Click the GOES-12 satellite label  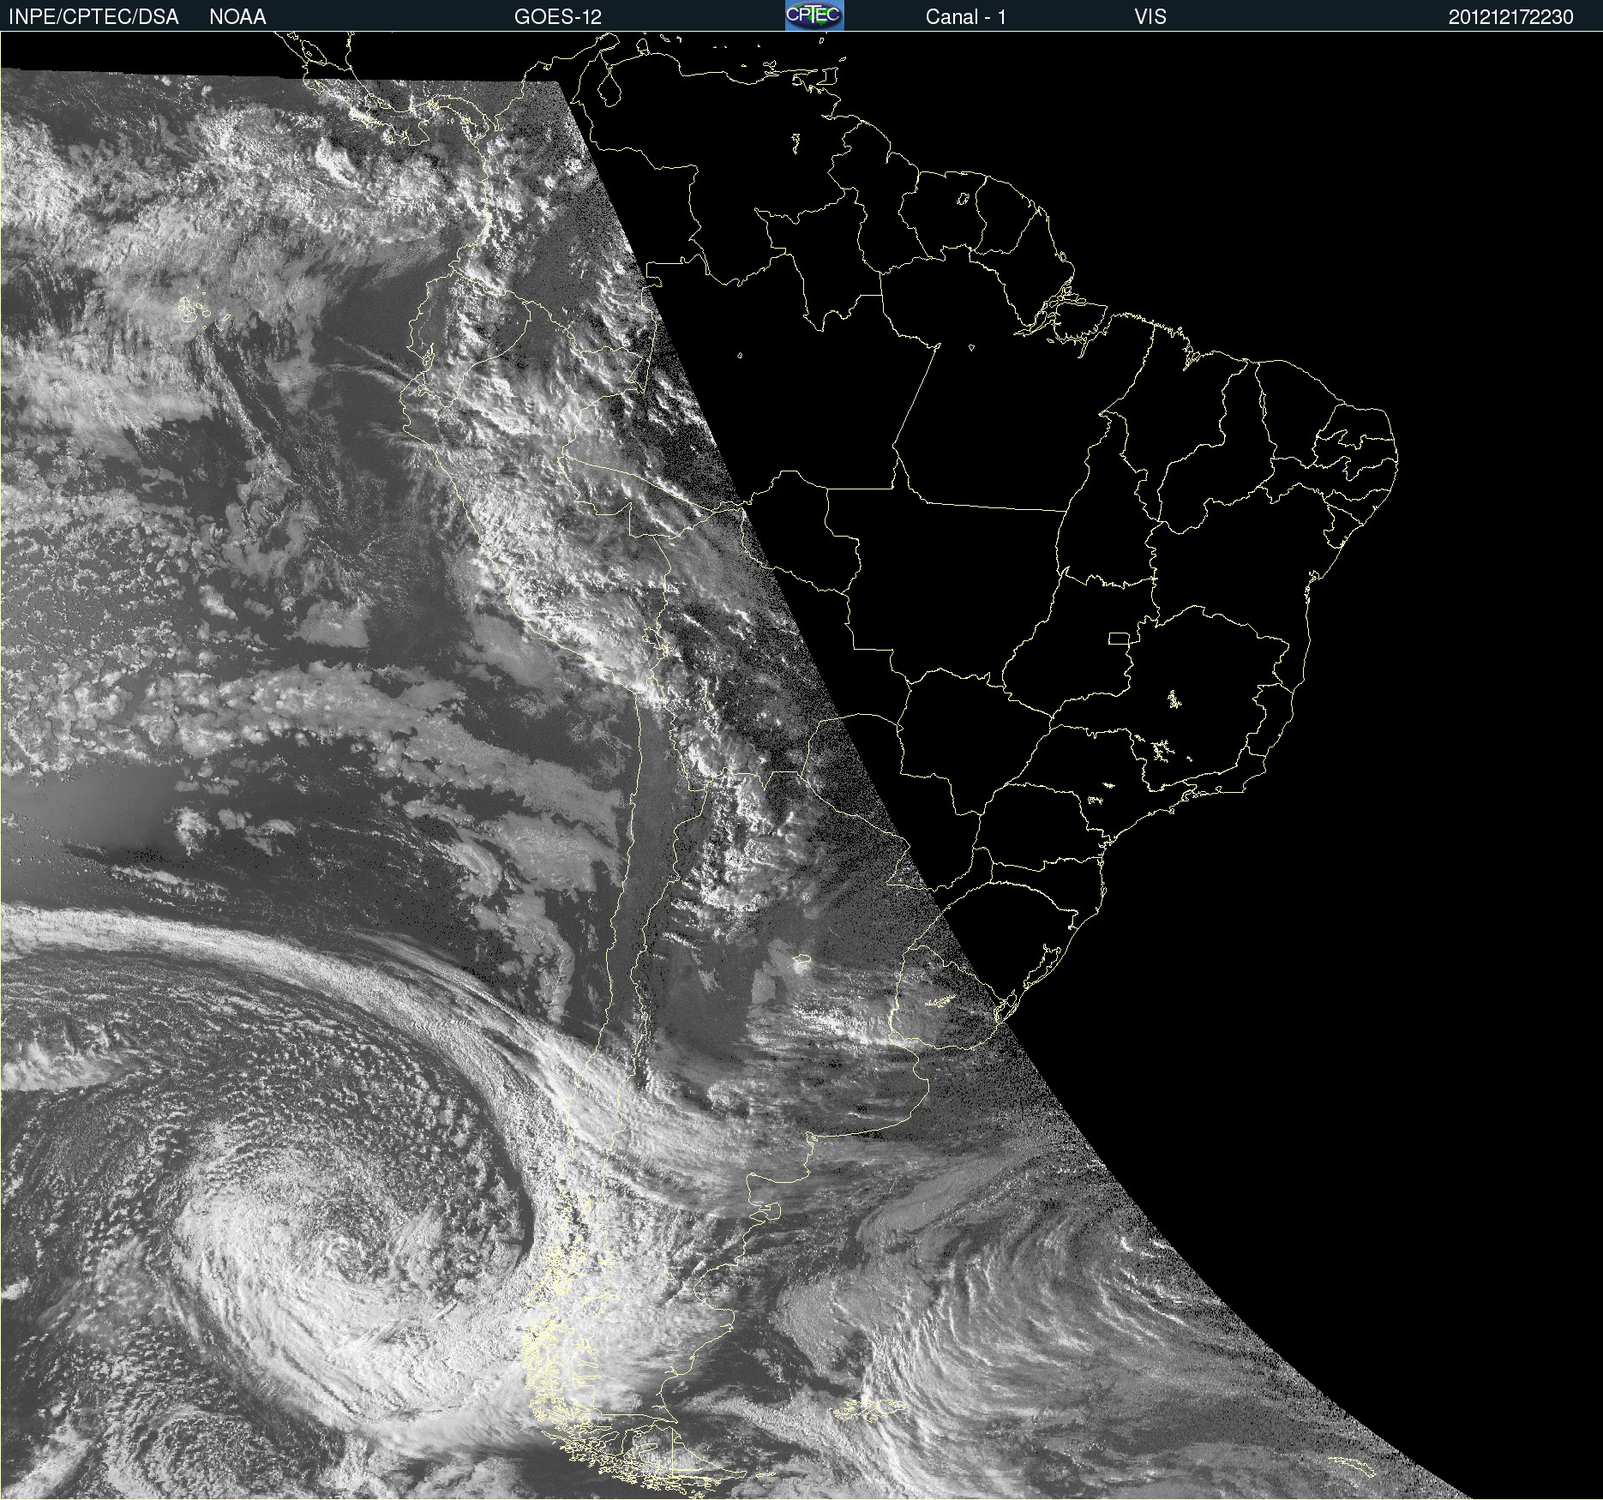click(558, 17)
